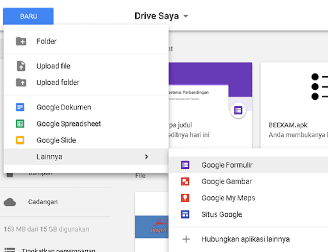This screenshot has height=252, width=328.
Task: Click the plus icon for Hubungkan aplikasi
Action: pyautogui.click(x=186, y=239)
